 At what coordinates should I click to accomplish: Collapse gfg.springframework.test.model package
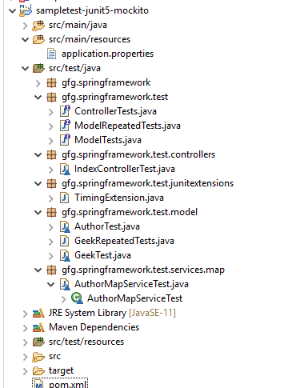pos(38,213)
